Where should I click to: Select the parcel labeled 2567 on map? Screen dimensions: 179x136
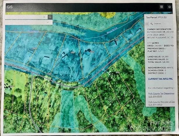coord(34,48)
